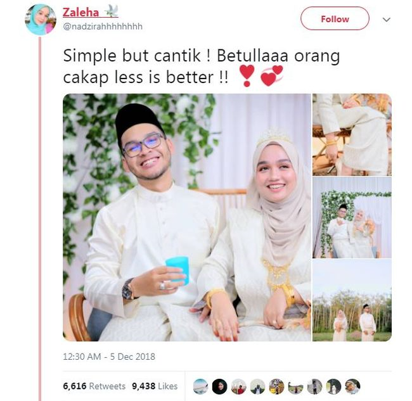The width and height of the screenshot is (412, 401).
Task: Open the fifth liker avatar in the row
Action: (277, 386)
